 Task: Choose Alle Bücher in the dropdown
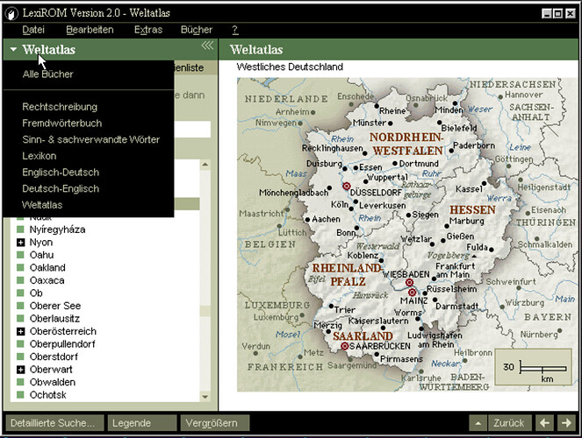click(x=48, y=74)
